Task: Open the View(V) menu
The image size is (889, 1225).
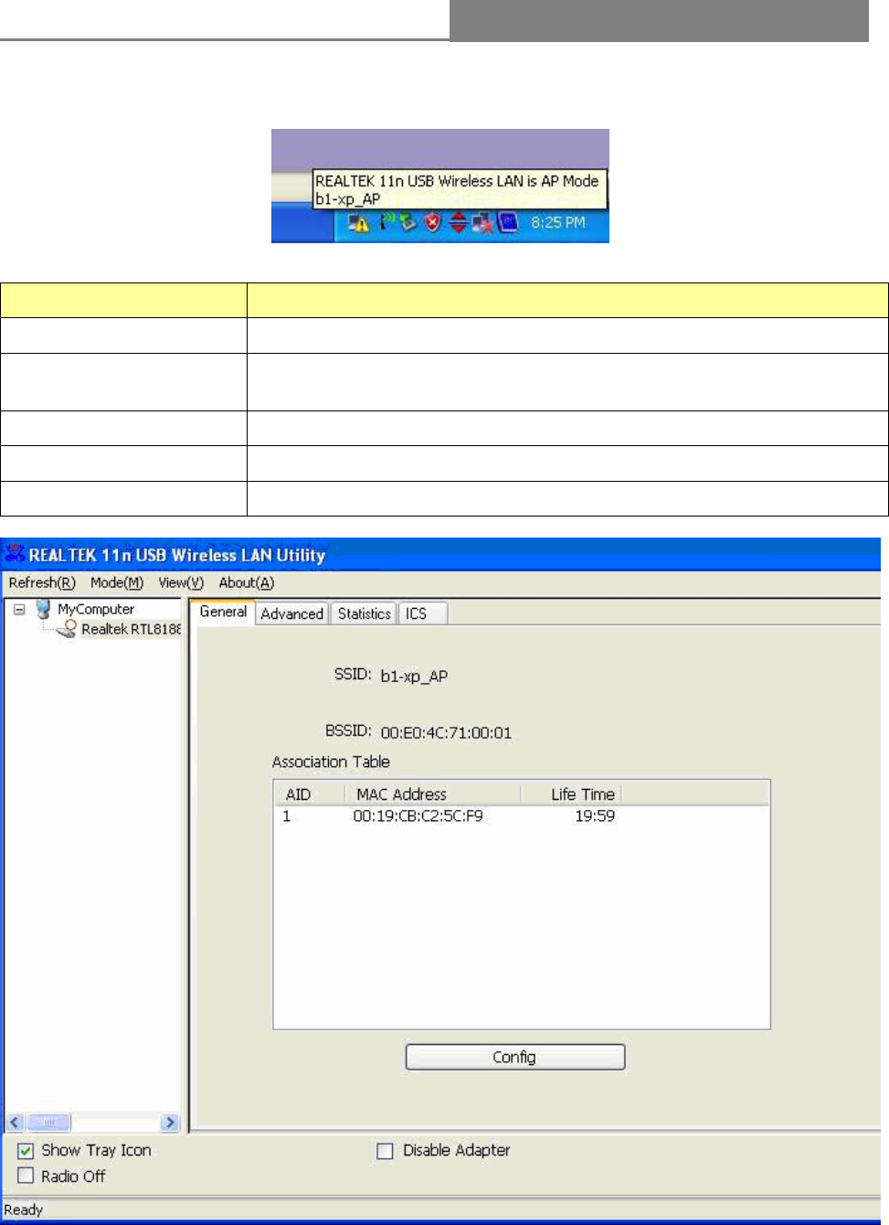Action: click(181, 582)
